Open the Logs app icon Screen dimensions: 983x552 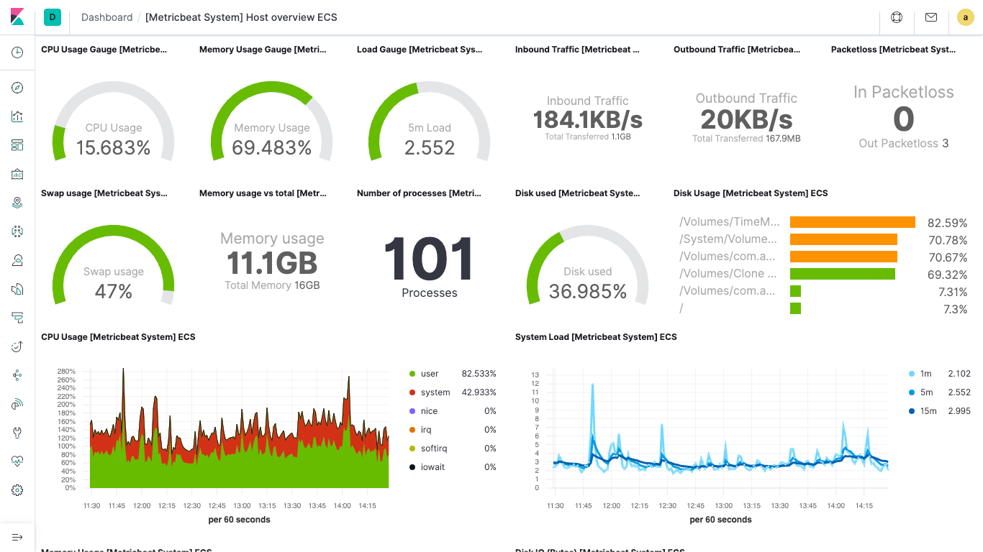click(17, 289)
